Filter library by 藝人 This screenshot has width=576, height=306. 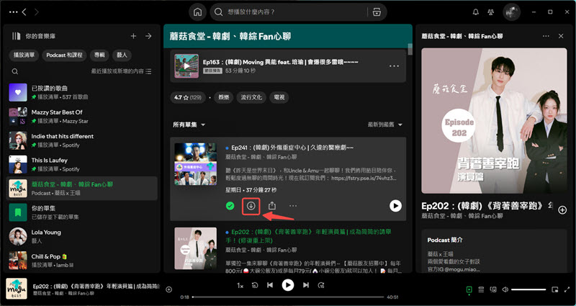[x=122, y=55]
